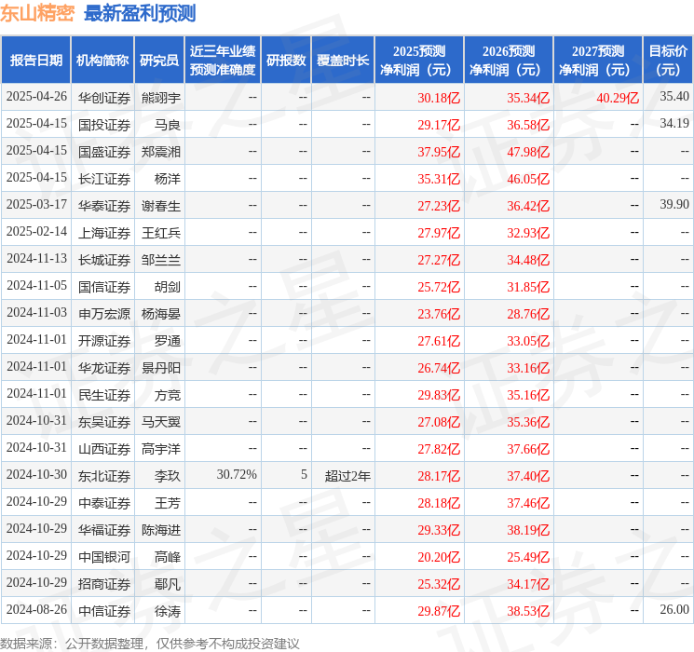Viewport: 694px width, 652px height.
Task: Click the 超过2年 coverage duration
Action: (x=347, y=476)
